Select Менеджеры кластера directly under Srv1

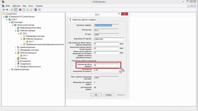[x=35, y=36]
